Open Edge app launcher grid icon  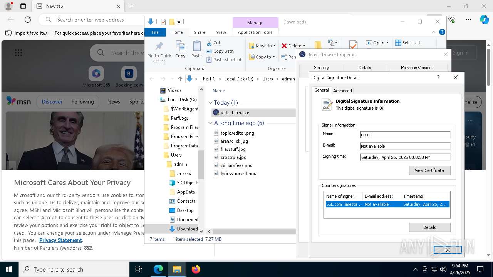point(18,53)
